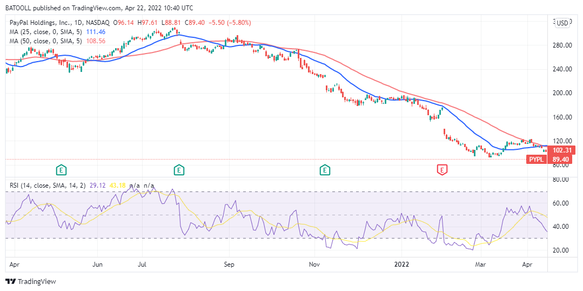Click the red earnings E marker

(441, 170)
